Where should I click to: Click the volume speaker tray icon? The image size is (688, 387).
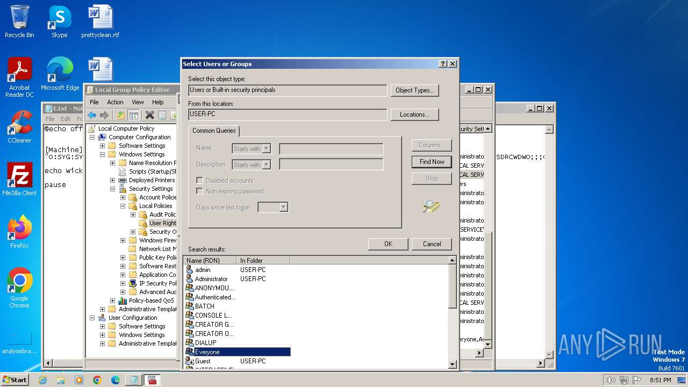coord(611,380)
